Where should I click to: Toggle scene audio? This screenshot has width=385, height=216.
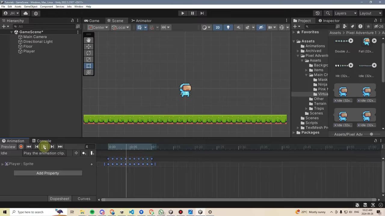point(238,27)
